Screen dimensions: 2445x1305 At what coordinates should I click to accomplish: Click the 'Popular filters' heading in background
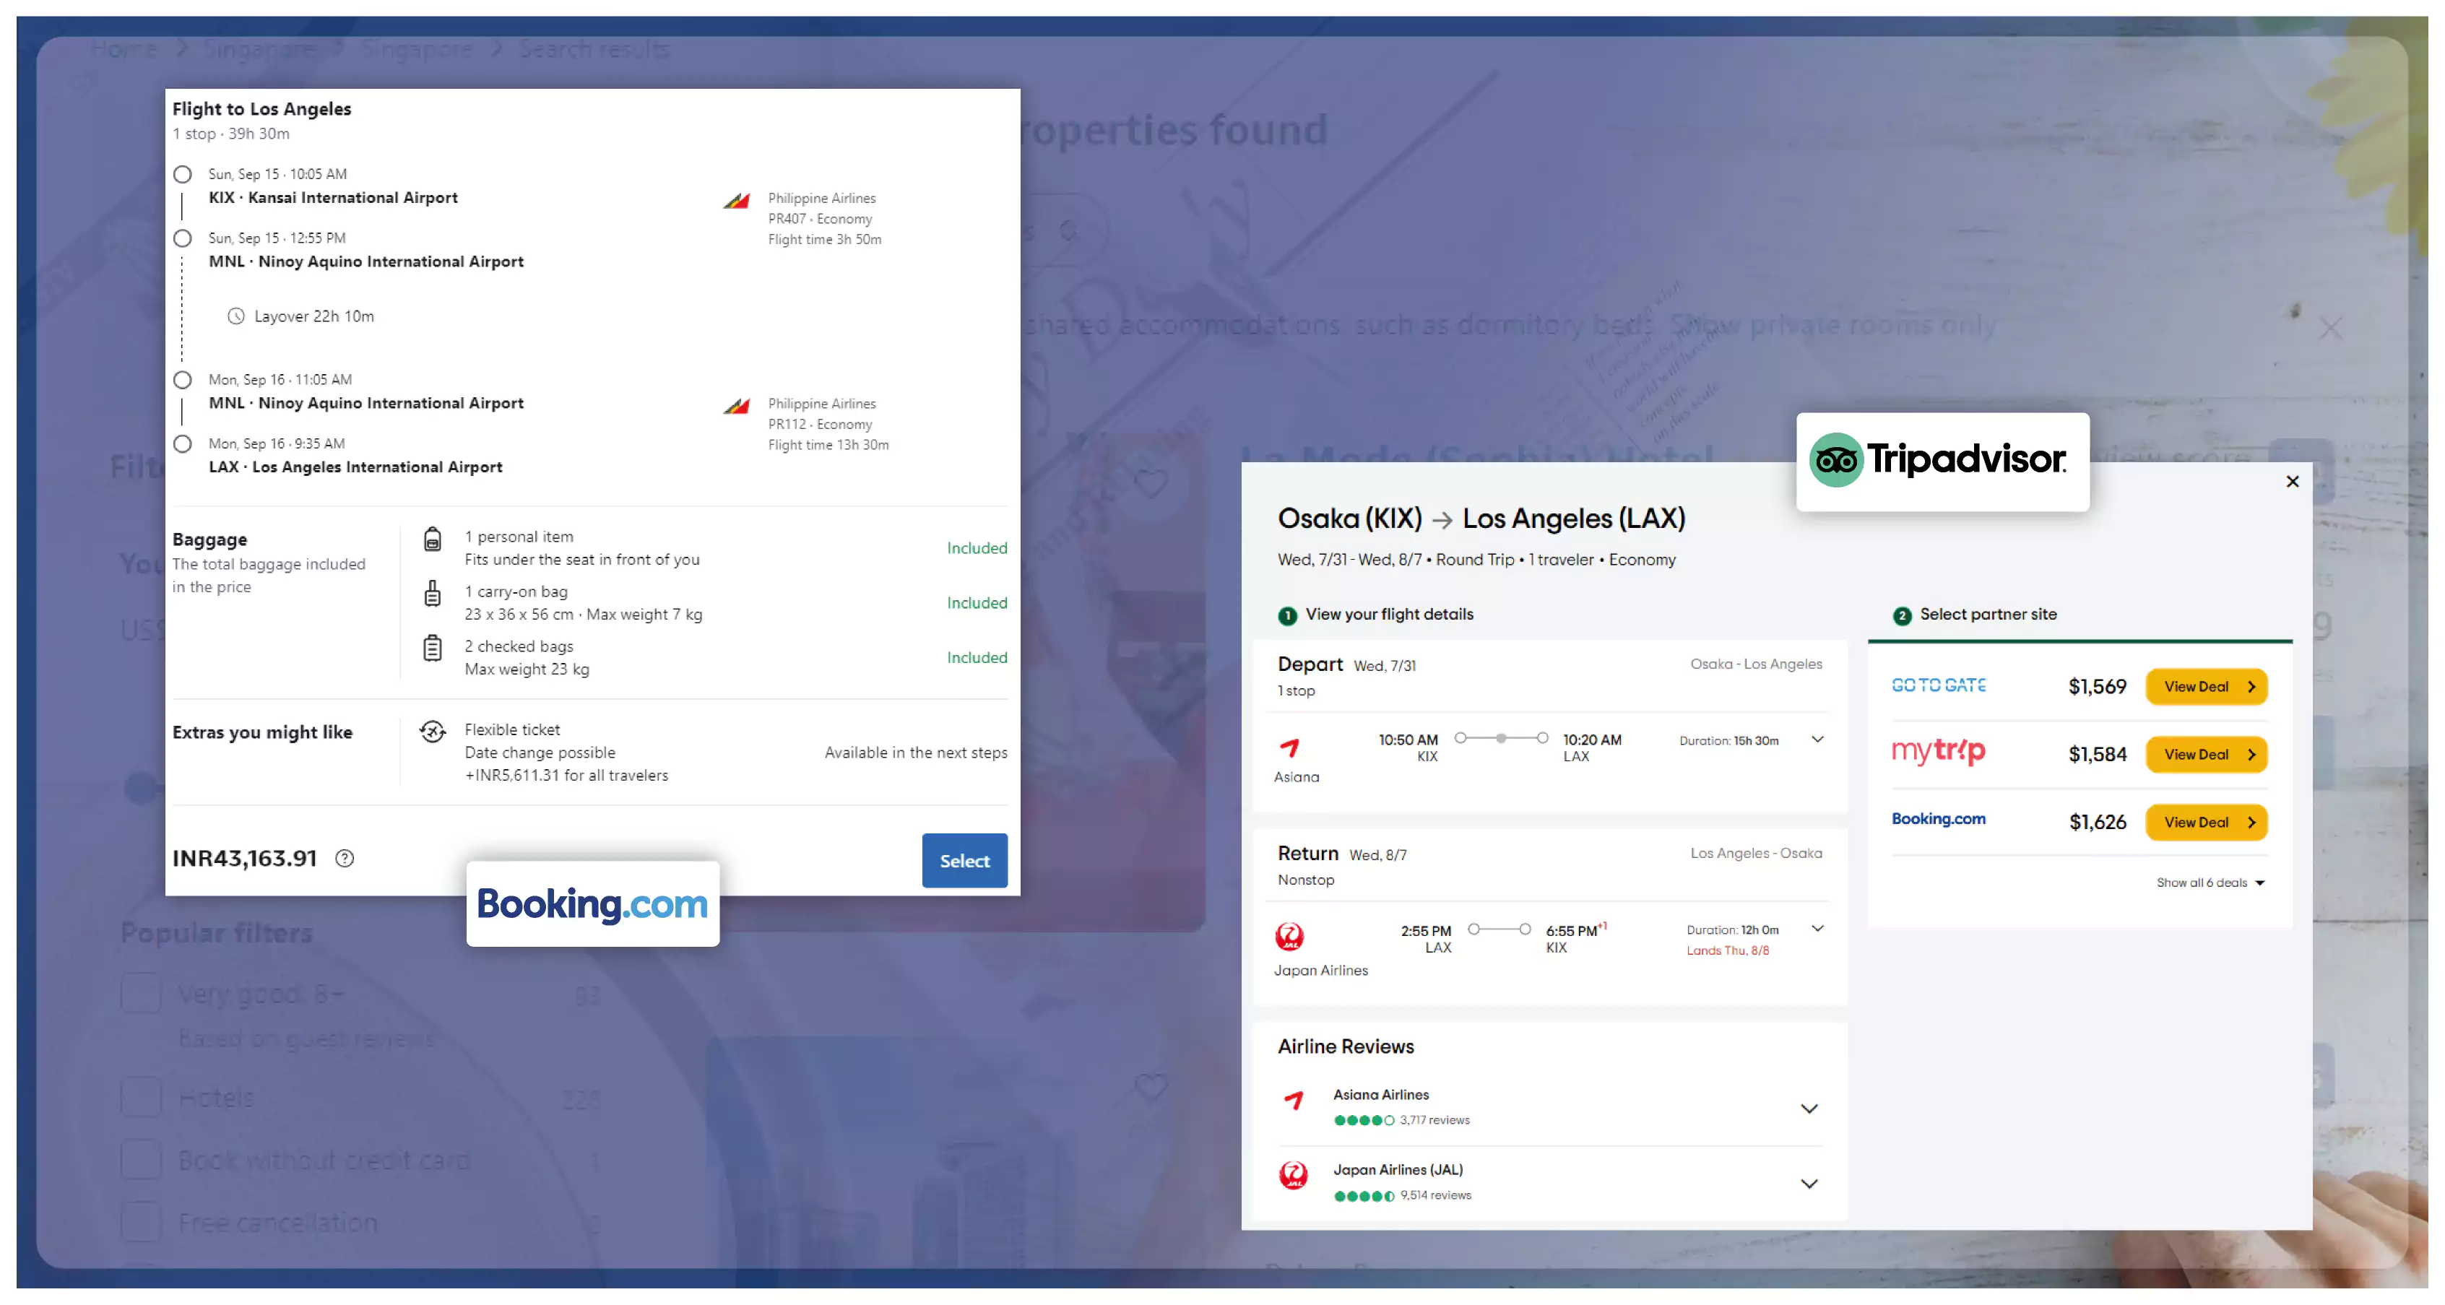215,933
